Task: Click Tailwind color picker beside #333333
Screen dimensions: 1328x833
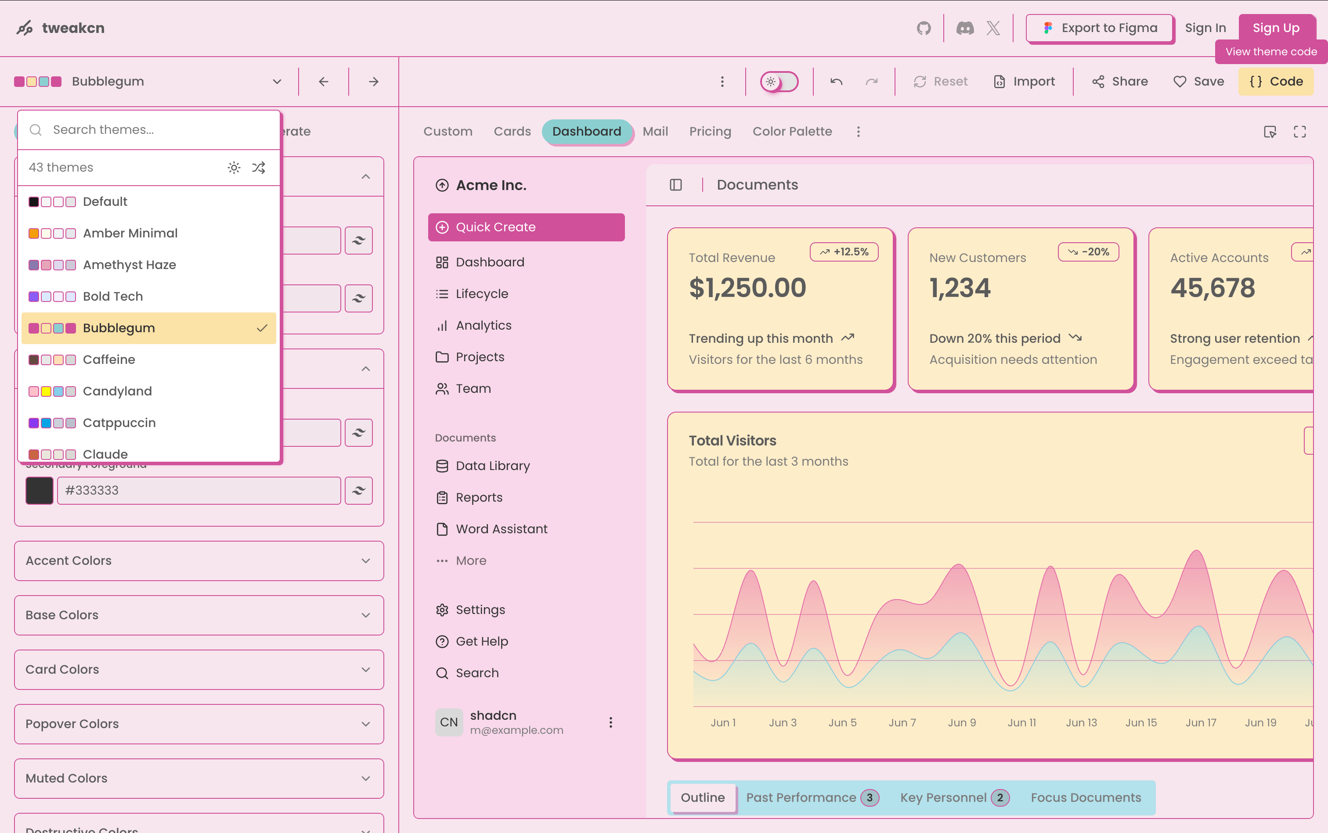Action: pyautogui.click(x=358, y=490)
